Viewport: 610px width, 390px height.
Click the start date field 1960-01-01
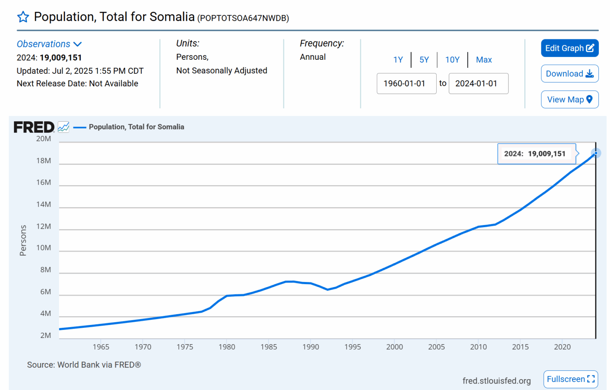pos(406,83)
